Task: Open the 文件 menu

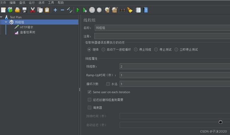Action: (x=3, y=2)
